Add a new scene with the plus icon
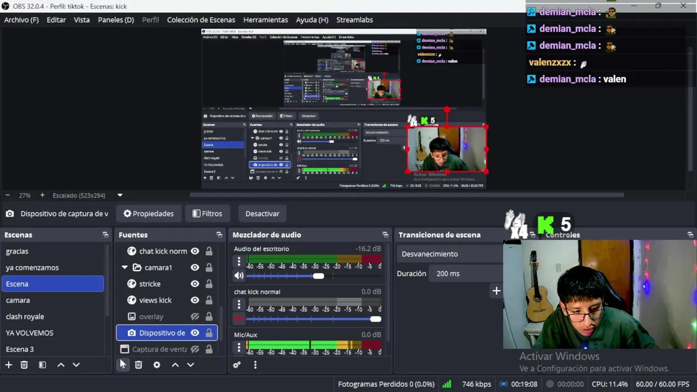This screenshot has width=697, height=392. pos(9,365)
